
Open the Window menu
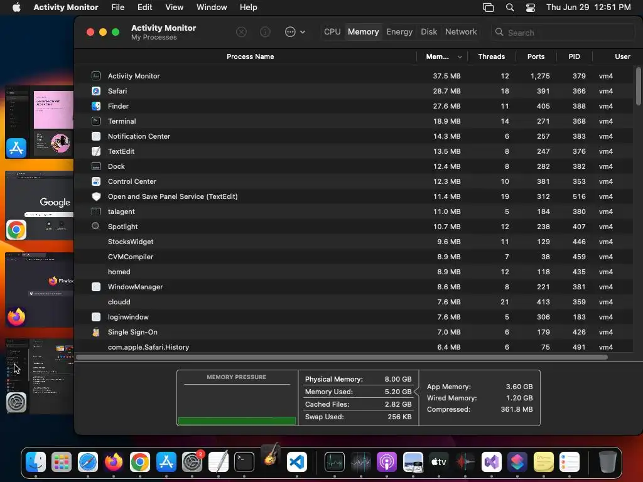[212, 7]
